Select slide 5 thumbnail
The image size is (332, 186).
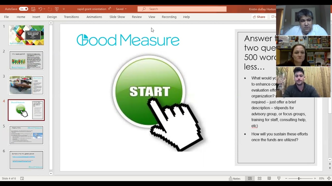pos(26,135)
